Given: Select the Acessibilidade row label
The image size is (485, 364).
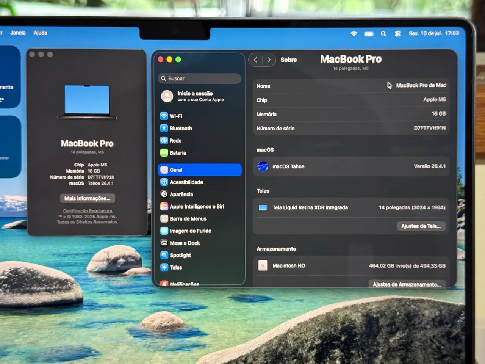Looking at the screenshot, I should (x=186, y=182).
